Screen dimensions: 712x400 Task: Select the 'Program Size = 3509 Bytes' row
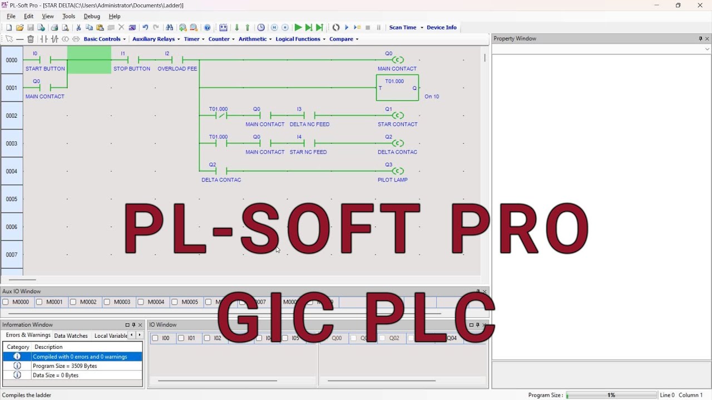pos(72,366)
